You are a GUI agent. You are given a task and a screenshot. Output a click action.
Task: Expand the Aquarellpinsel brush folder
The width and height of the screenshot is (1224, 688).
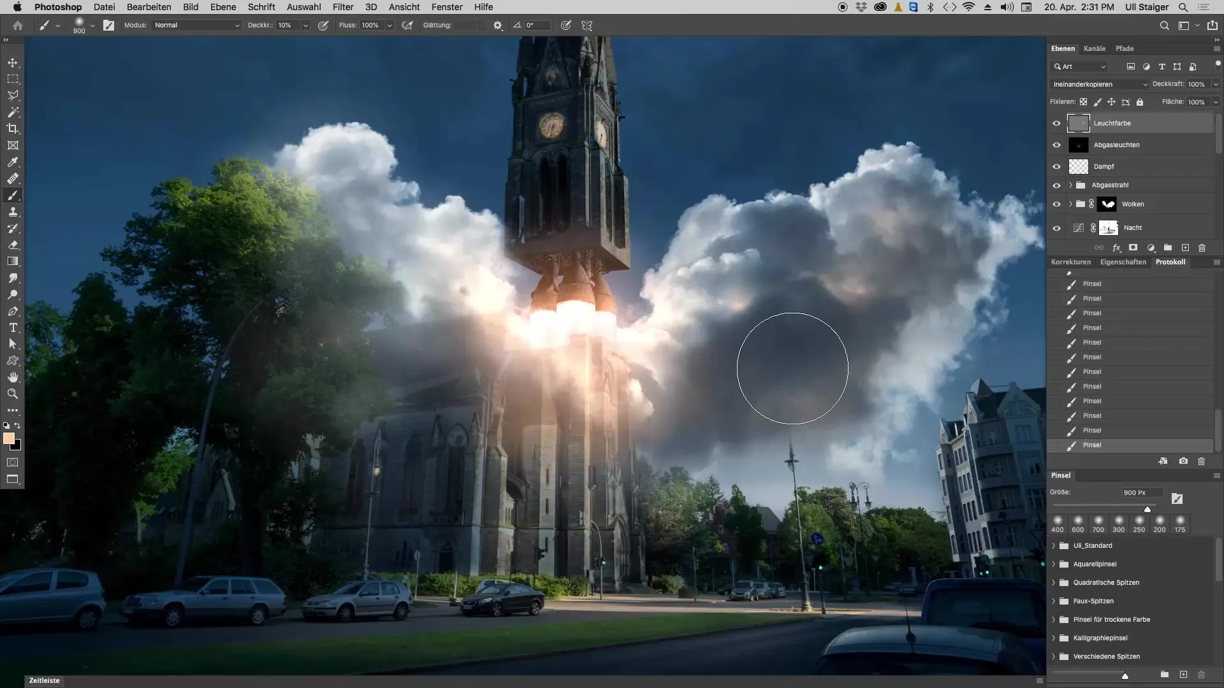1053,564
